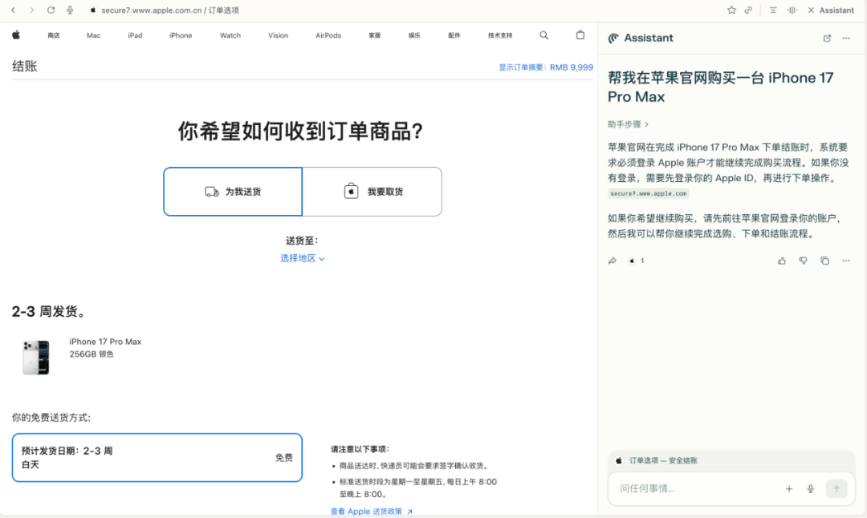The height and width of the screenshot is (518, 867).
Task: Open the Assistant panel options menu
Action: point(845,38)
